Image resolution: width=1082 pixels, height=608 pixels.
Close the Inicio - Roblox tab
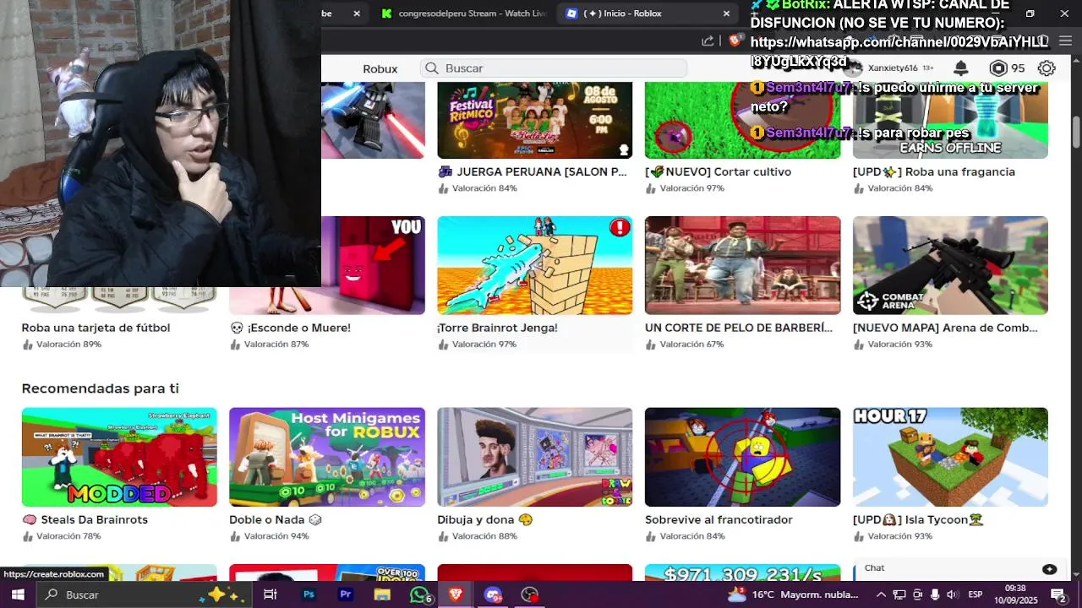tap(726, 14)
